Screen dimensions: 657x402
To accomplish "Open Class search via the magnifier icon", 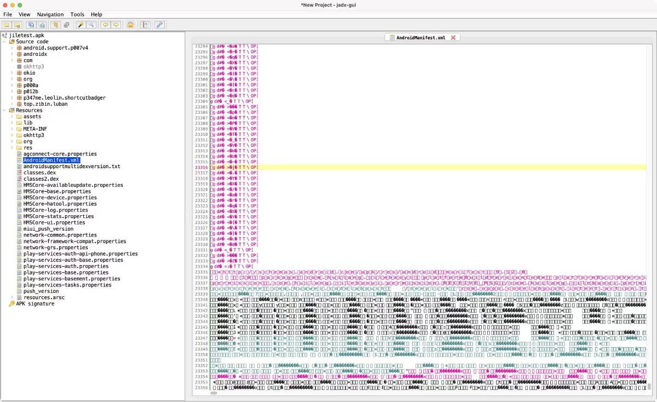I will (x=91, y=25).
